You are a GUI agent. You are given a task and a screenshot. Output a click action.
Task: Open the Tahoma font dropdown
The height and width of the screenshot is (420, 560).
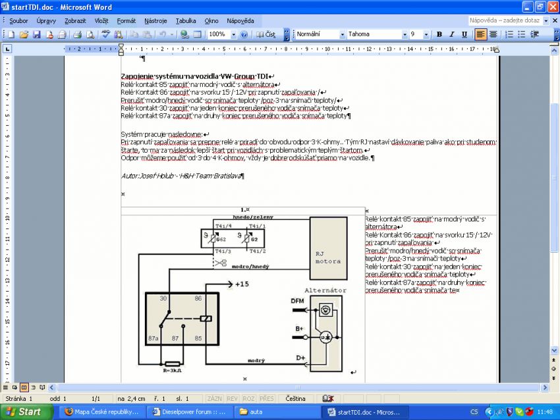click(x=405, y=35)
